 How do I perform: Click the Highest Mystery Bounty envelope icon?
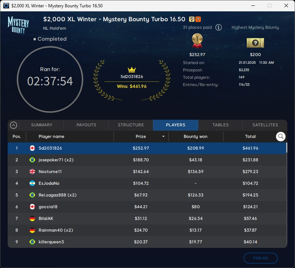pos(255,43)
